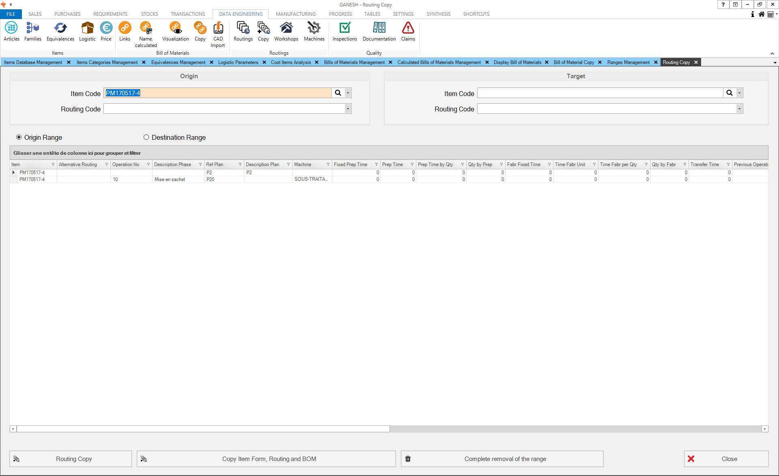Switch to the Ranges Management tab
This screenshot has width=779, height=476.
tap(628, 62)
